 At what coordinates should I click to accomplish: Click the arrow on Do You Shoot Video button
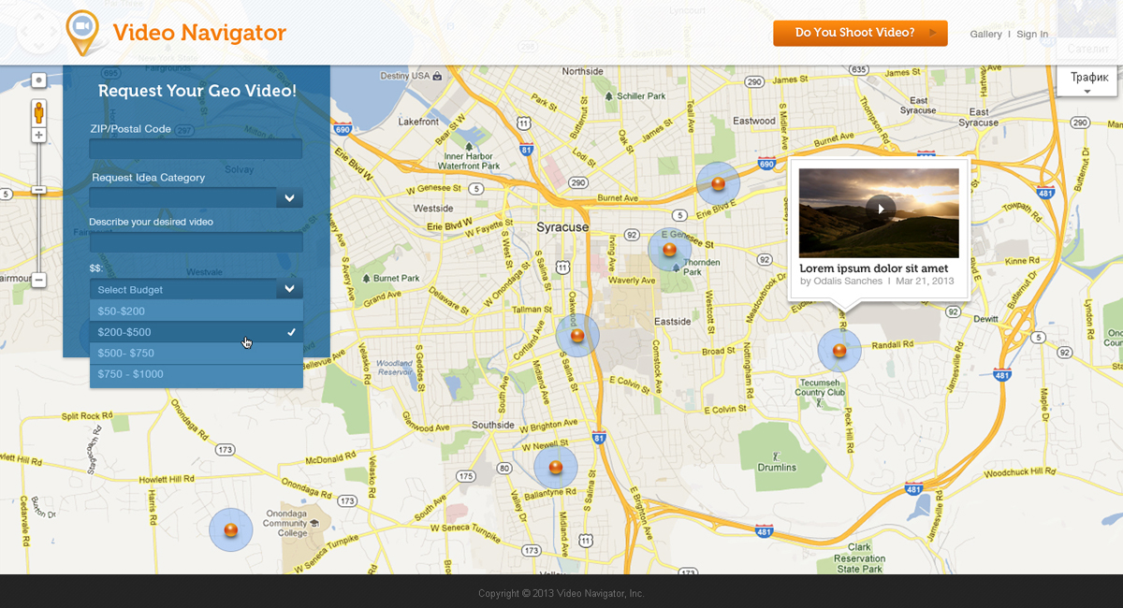pos(932,33)
